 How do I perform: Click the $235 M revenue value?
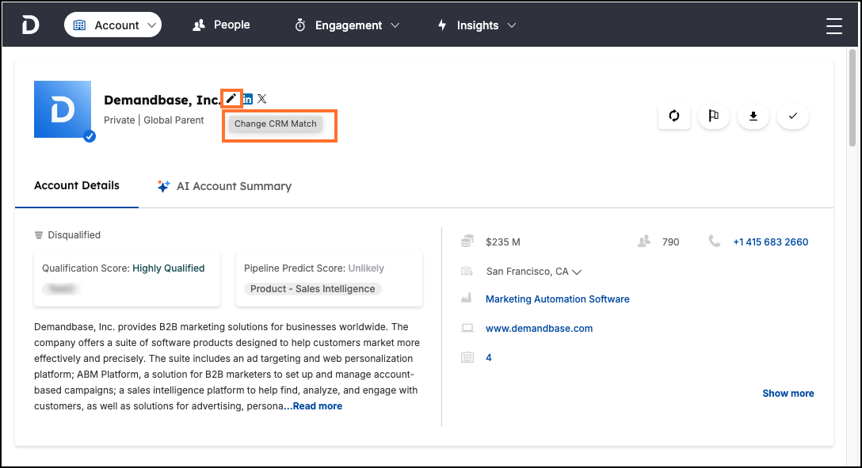tap(503, 242)
